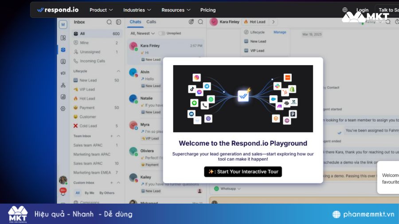Filter by Hot Lead lifecycle in sidebar
Screen dimensions: 399x224
click(x=97, y=99)
